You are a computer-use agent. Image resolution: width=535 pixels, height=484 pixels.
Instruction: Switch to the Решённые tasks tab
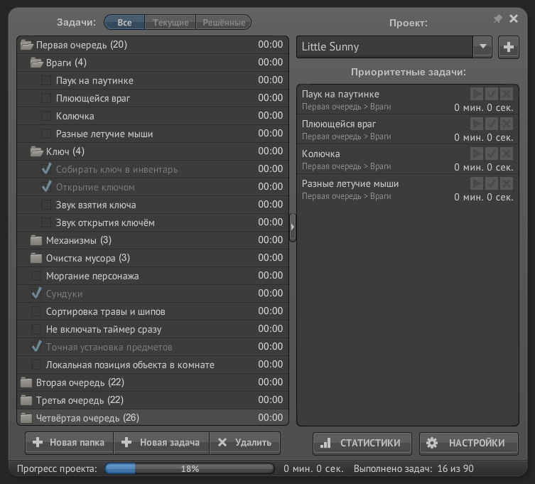pyautogui.click(x=223, y=23)
